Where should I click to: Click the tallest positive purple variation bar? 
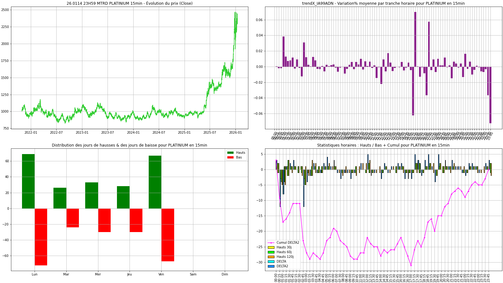point(415,39)
